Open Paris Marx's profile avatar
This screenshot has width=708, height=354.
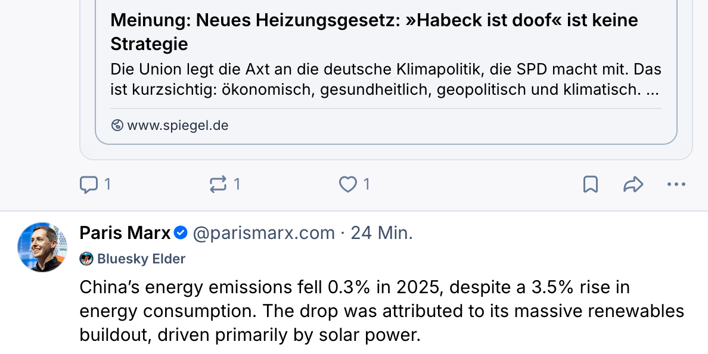point(42,247)
